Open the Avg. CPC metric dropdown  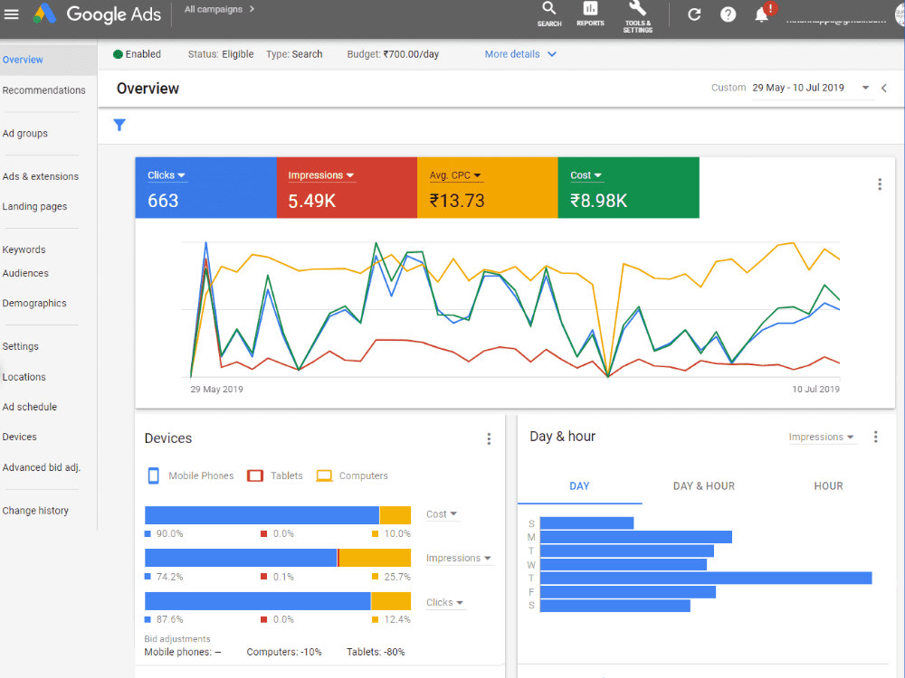coord(455,175)
